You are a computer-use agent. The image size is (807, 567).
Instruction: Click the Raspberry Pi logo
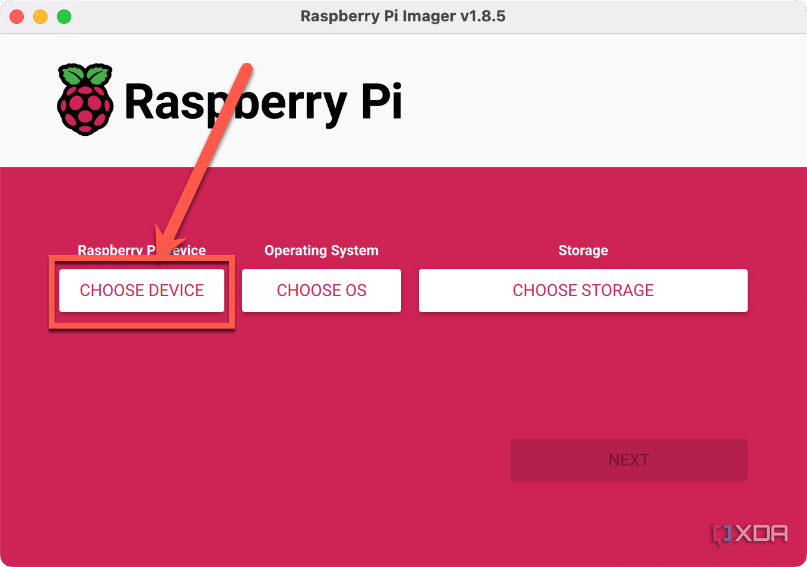[x=85, y=101]
